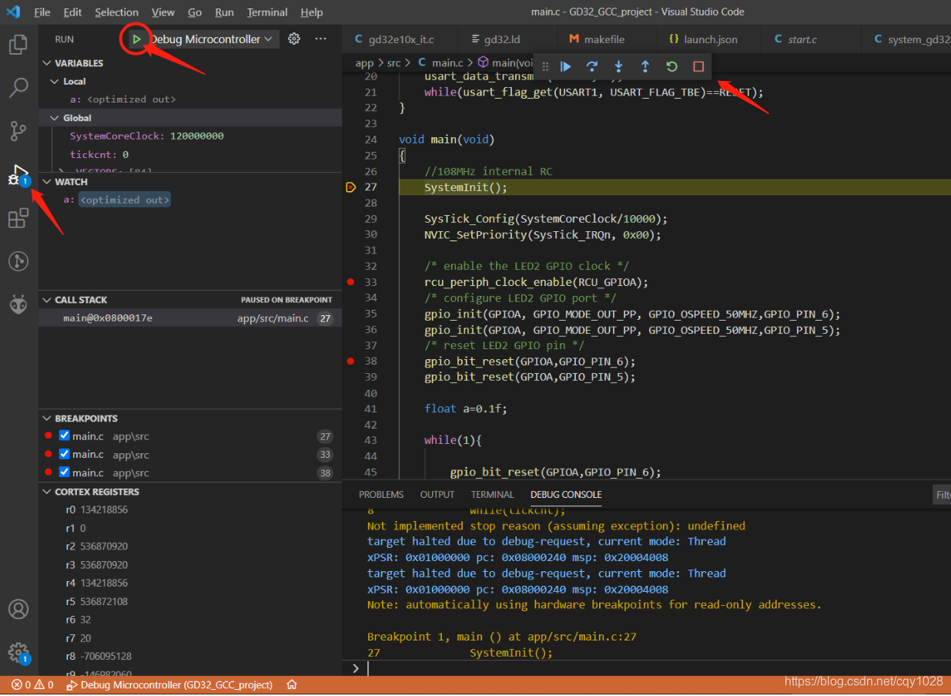951x696 pixels.
Task: Click the home icon in status bar
Action: 292,684
